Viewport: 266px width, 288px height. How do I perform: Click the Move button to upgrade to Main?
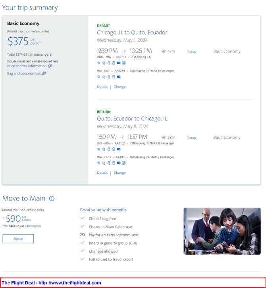[18, 239]
